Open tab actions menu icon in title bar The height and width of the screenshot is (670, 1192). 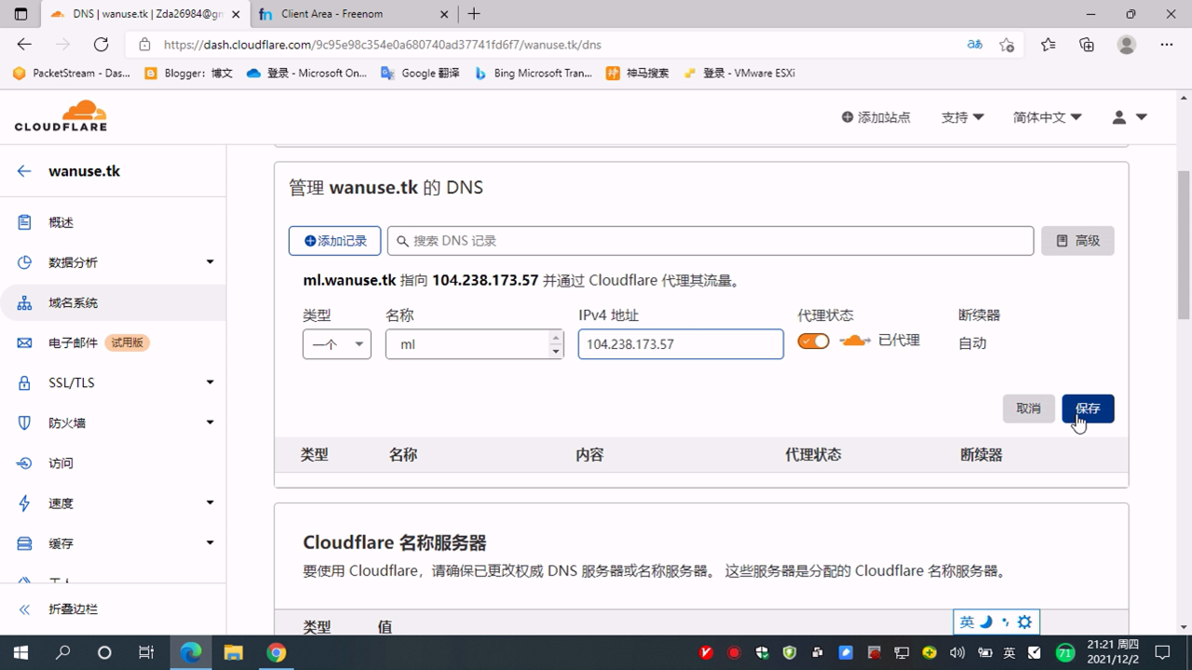tap(20, 14)
